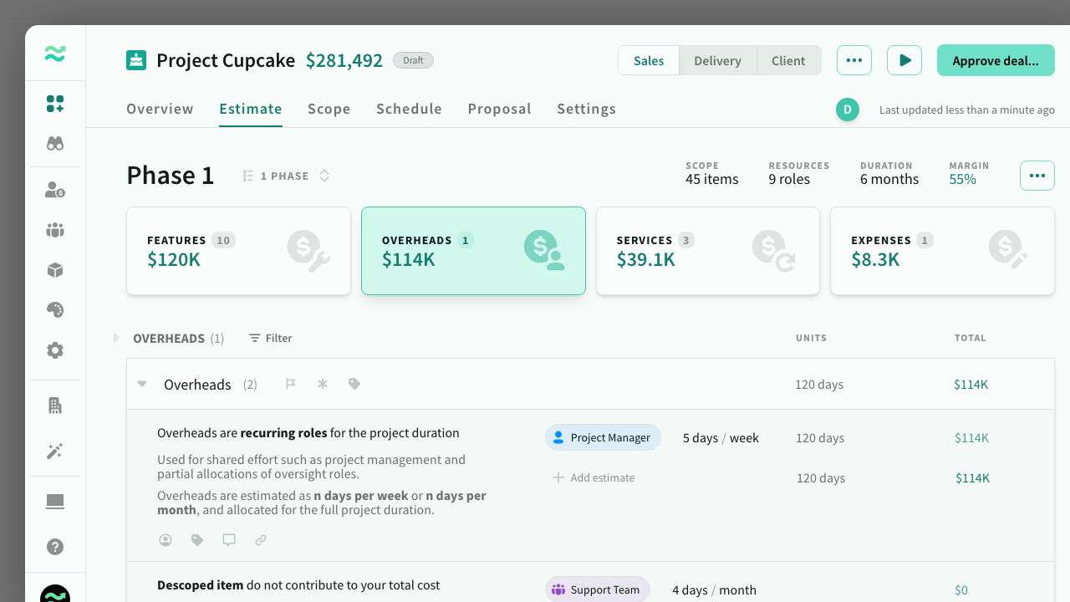This screenshot has width=1070, height=602.
Task: Click the 3D cube sidebar icon
Action: (x=55, y=270)
